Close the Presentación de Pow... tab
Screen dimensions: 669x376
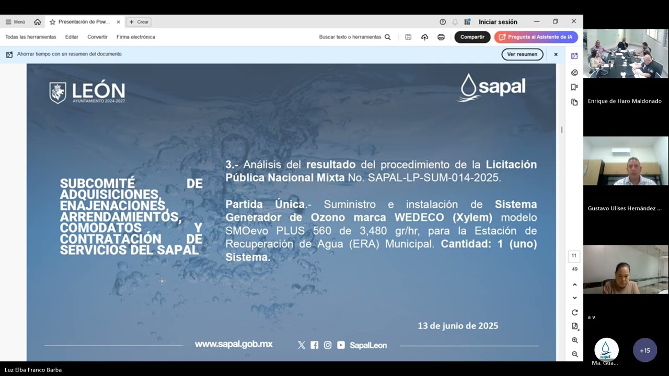click(118, 22)
